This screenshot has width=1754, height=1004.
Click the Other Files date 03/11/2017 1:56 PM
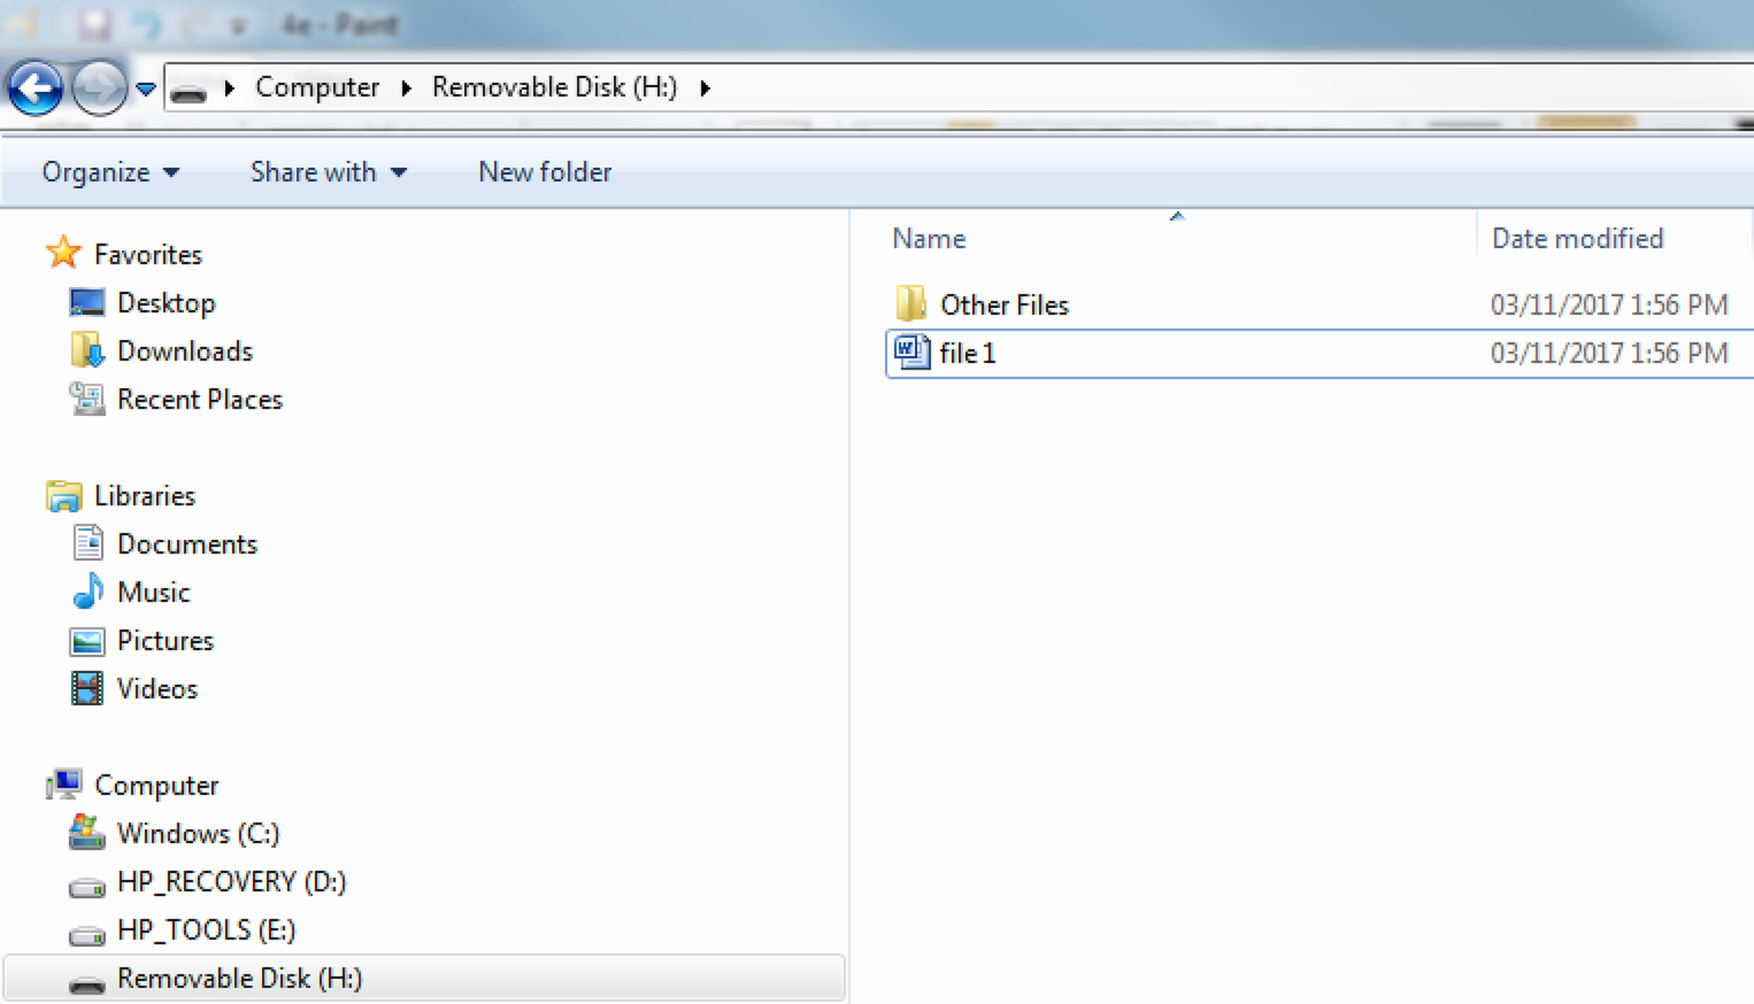1609,305
